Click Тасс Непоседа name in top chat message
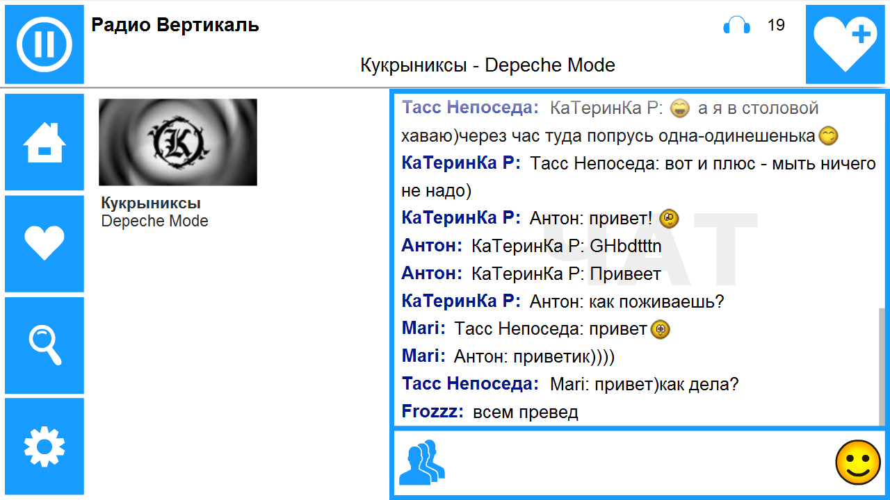Screen dimensions: 890x500 tap(470, 108)
